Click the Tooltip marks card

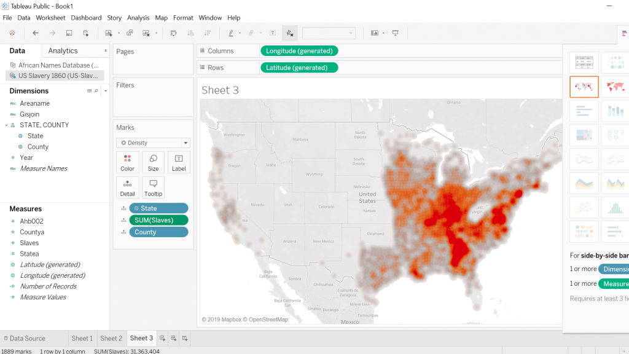pos(153,187)
